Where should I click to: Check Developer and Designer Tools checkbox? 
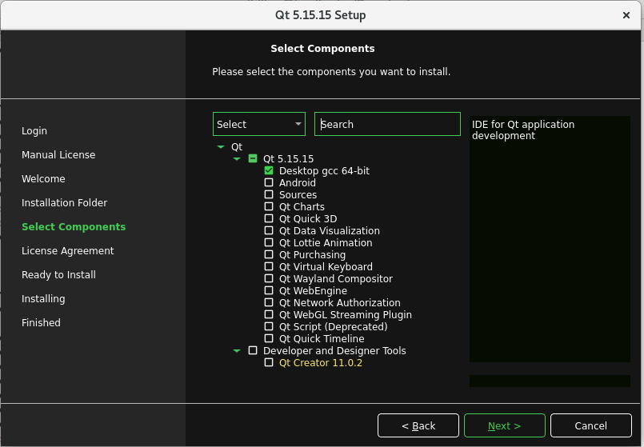(253, 350)
